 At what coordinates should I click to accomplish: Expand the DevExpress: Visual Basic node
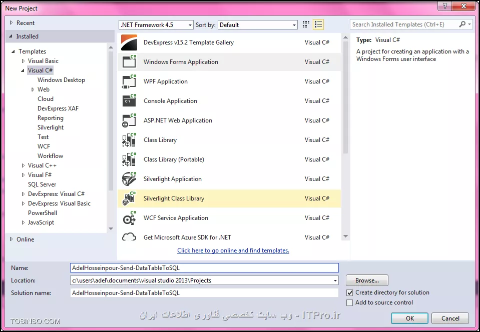coord(23,203)
